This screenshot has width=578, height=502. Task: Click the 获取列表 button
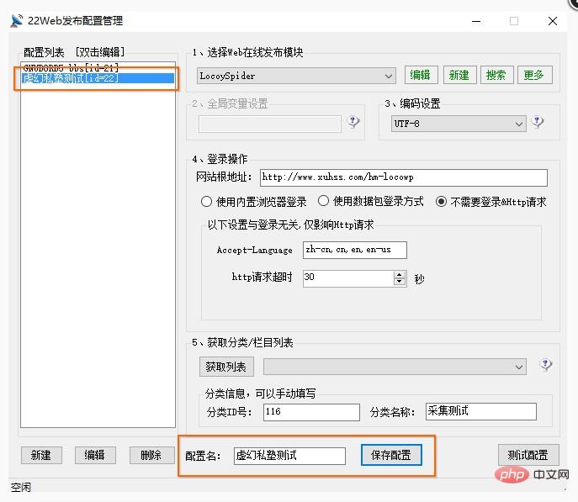point(226,367)
